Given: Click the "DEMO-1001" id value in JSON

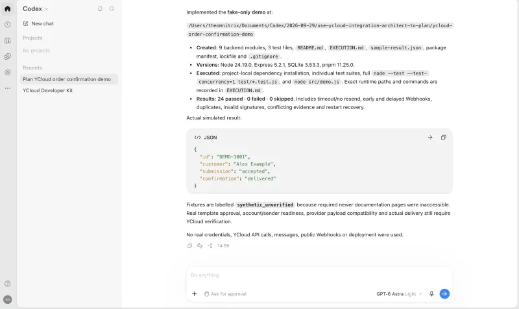Looking at the screenshot, I should click(232, 156).
